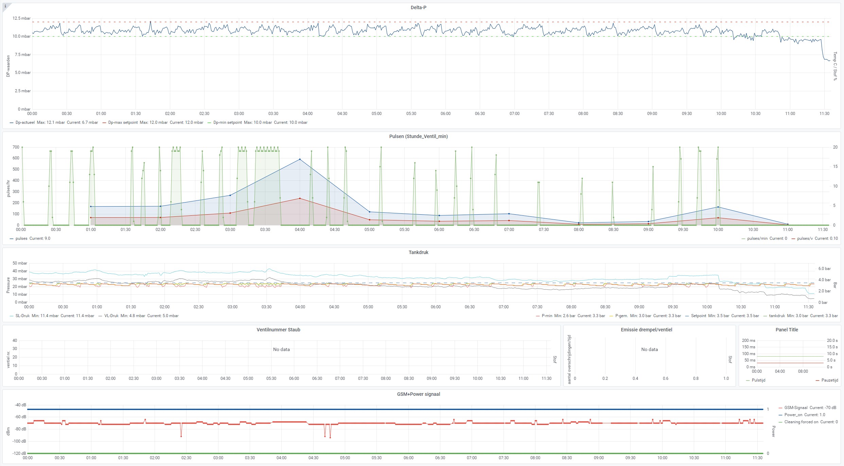
Task: Toggle the Dp-actueel series in legend
Action: point(25,122)
